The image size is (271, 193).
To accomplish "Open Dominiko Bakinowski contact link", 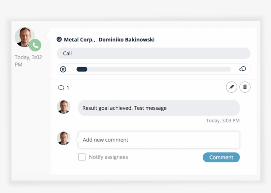I will 127,40.
